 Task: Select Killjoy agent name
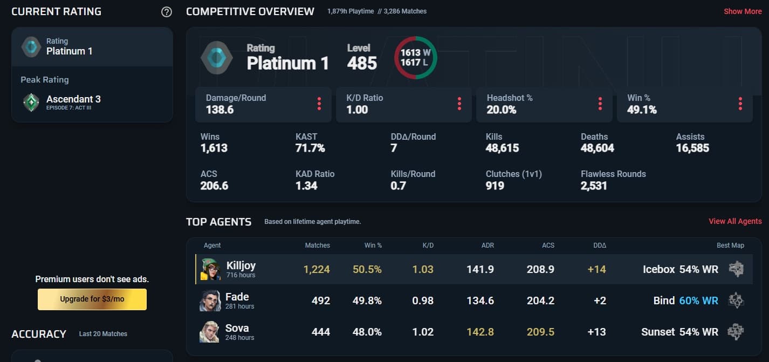[x=241, y=265]
